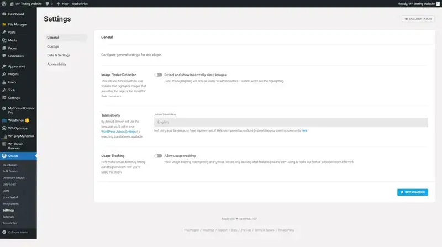This screenshot has width=442, height=247.
Task: Click the WP-Optimize icon in sidebar
Action: point(4,128)
